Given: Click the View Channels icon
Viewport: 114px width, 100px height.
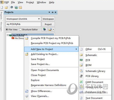Looking at the screenshot, I should [27, 96].
